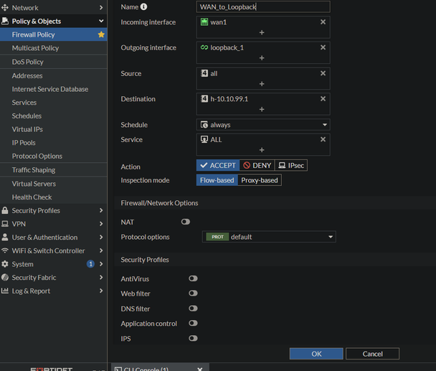Select Proxy-based inspection mode
The width and height of the screenshot is (436, 371).
260,180
